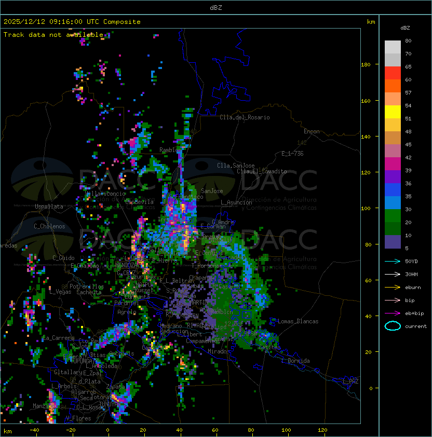Select the light gray 70-80 dBZ band

point(393,47)
